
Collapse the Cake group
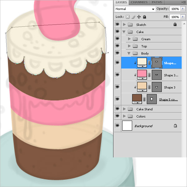click(124, 32)
